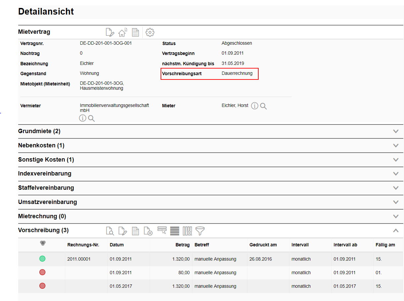Click the edit contract icon in Mietvertrag
404x301 pixels.
[x=110, y=32]
